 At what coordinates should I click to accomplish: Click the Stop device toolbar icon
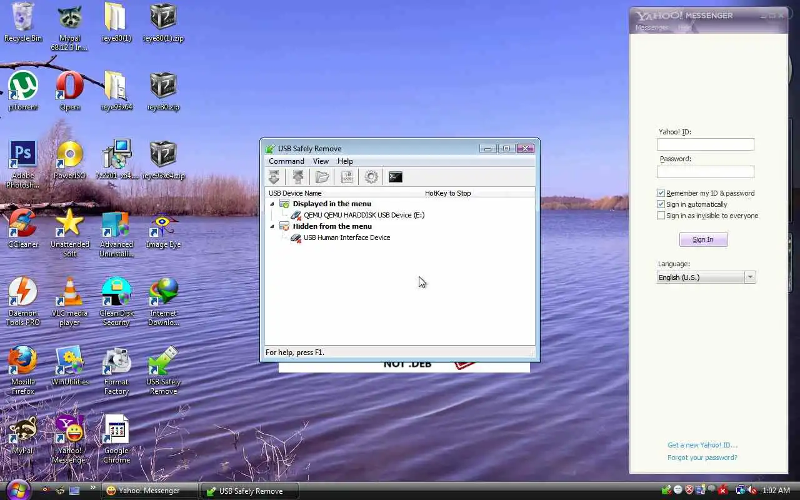(x=274, y=177)
